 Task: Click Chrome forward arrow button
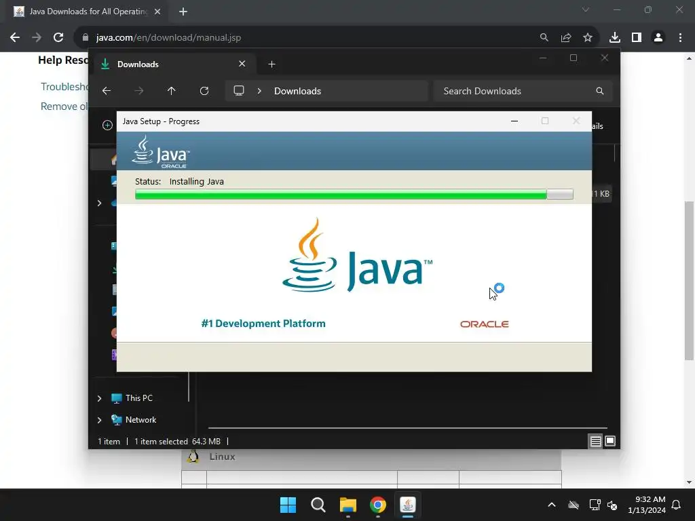[x=37, y=38]
